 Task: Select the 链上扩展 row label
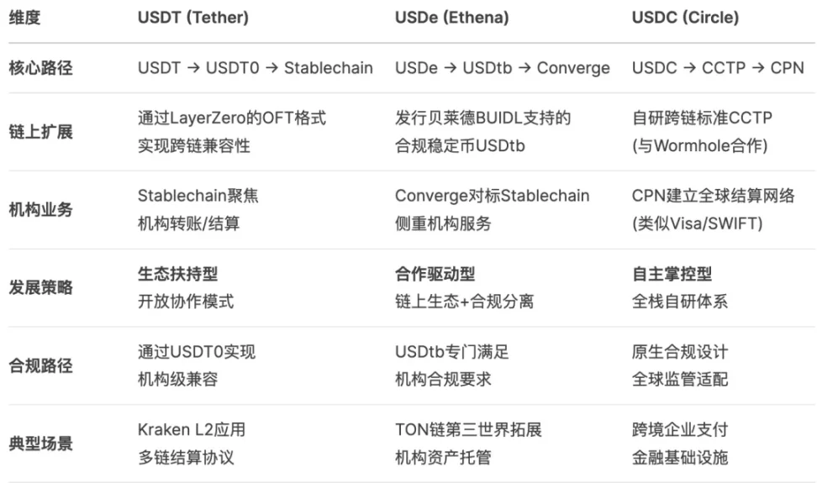pyautogui.click(x=40, y=132)
